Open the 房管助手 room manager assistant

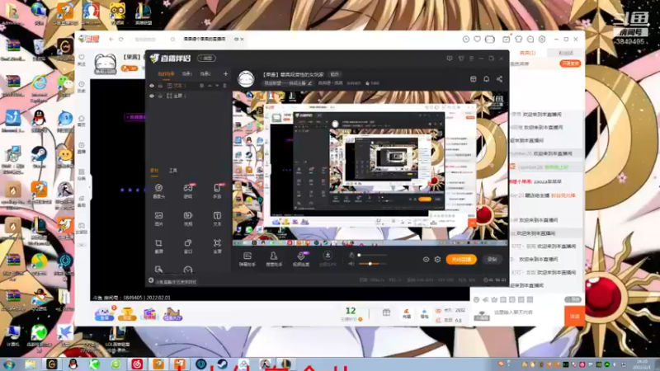[274, 259]
